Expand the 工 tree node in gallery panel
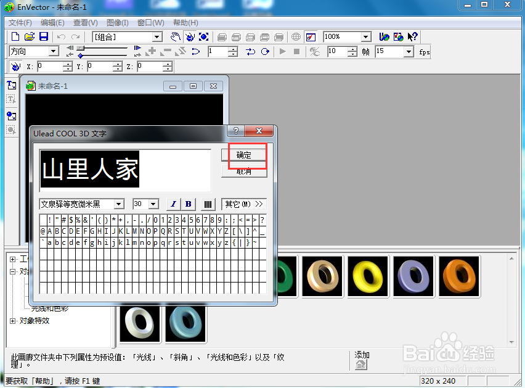Screen dimensions: 525x388 tap(12, 259)
